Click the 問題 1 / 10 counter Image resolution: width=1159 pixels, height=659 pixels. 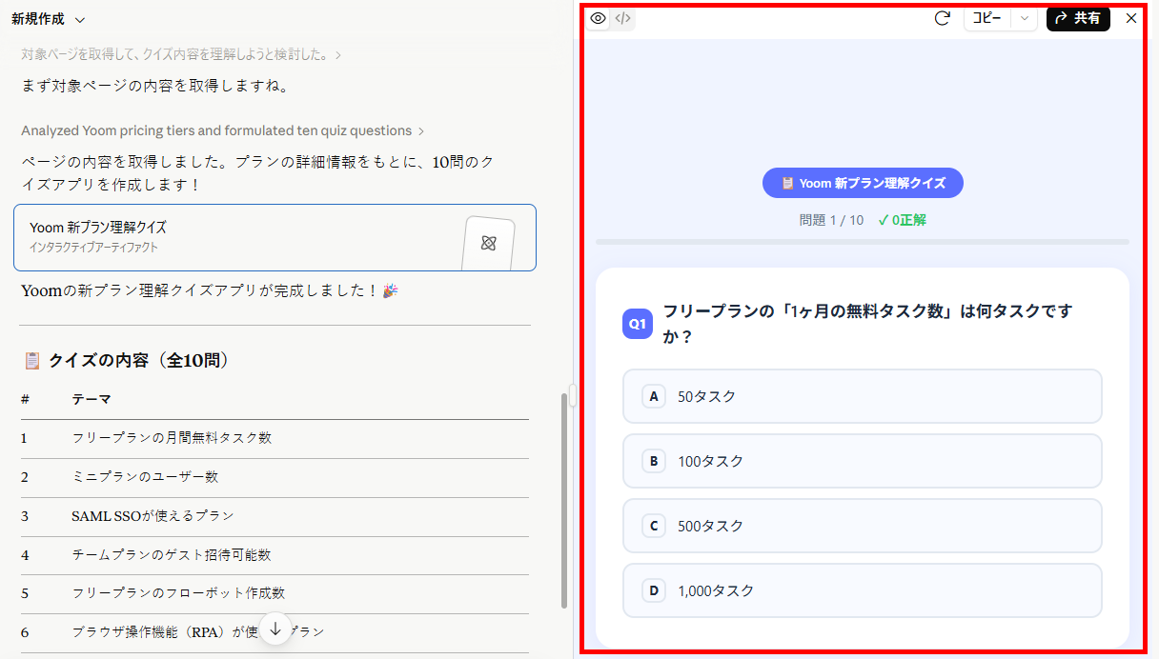click(831, 220)
